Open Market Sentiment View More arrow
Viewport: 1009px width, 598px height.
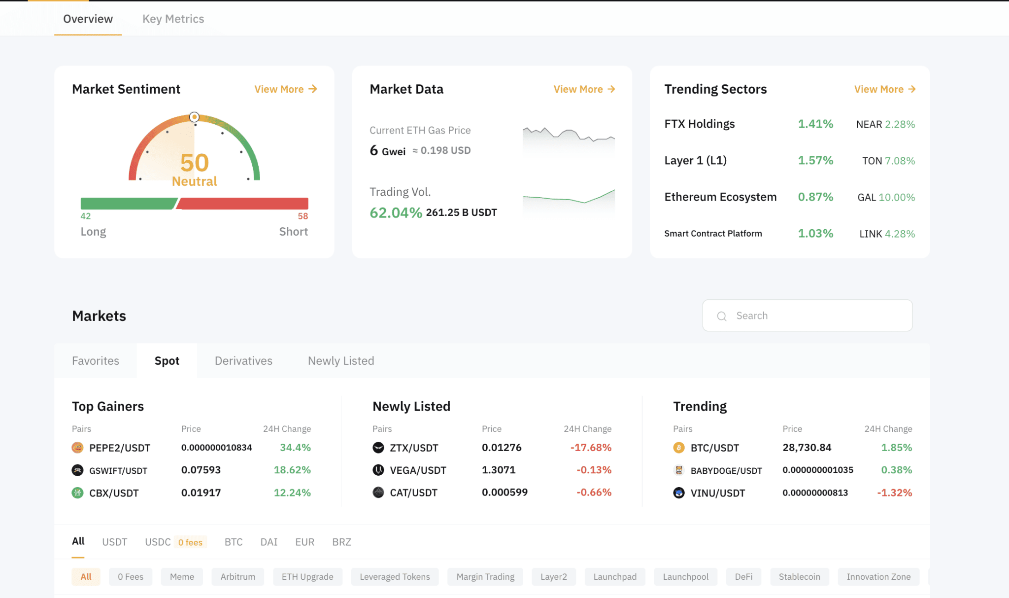[312, 89]
